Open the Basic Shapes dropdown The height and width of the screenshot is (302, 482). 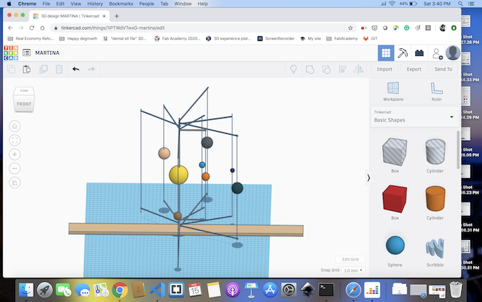415,117
